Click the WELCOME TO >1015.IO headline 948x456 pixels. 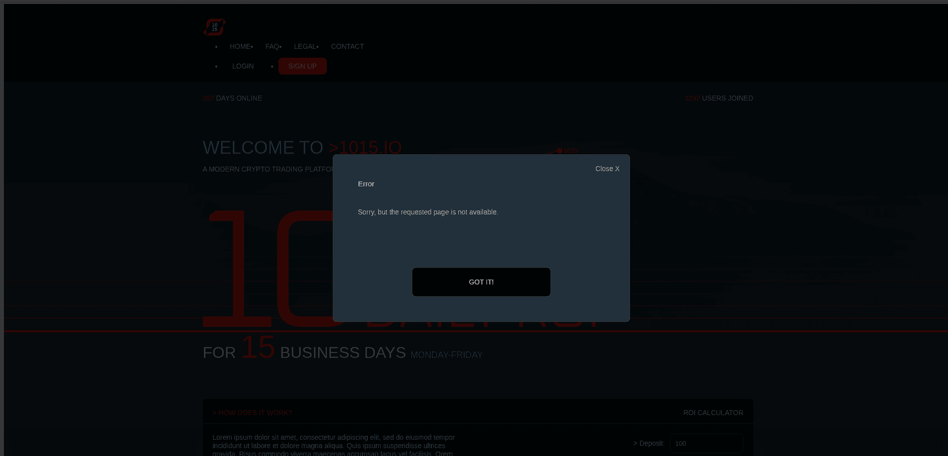click(302, 147)
